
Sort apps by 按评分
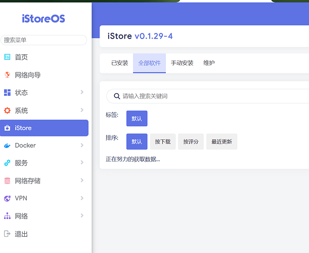point(191,142)
